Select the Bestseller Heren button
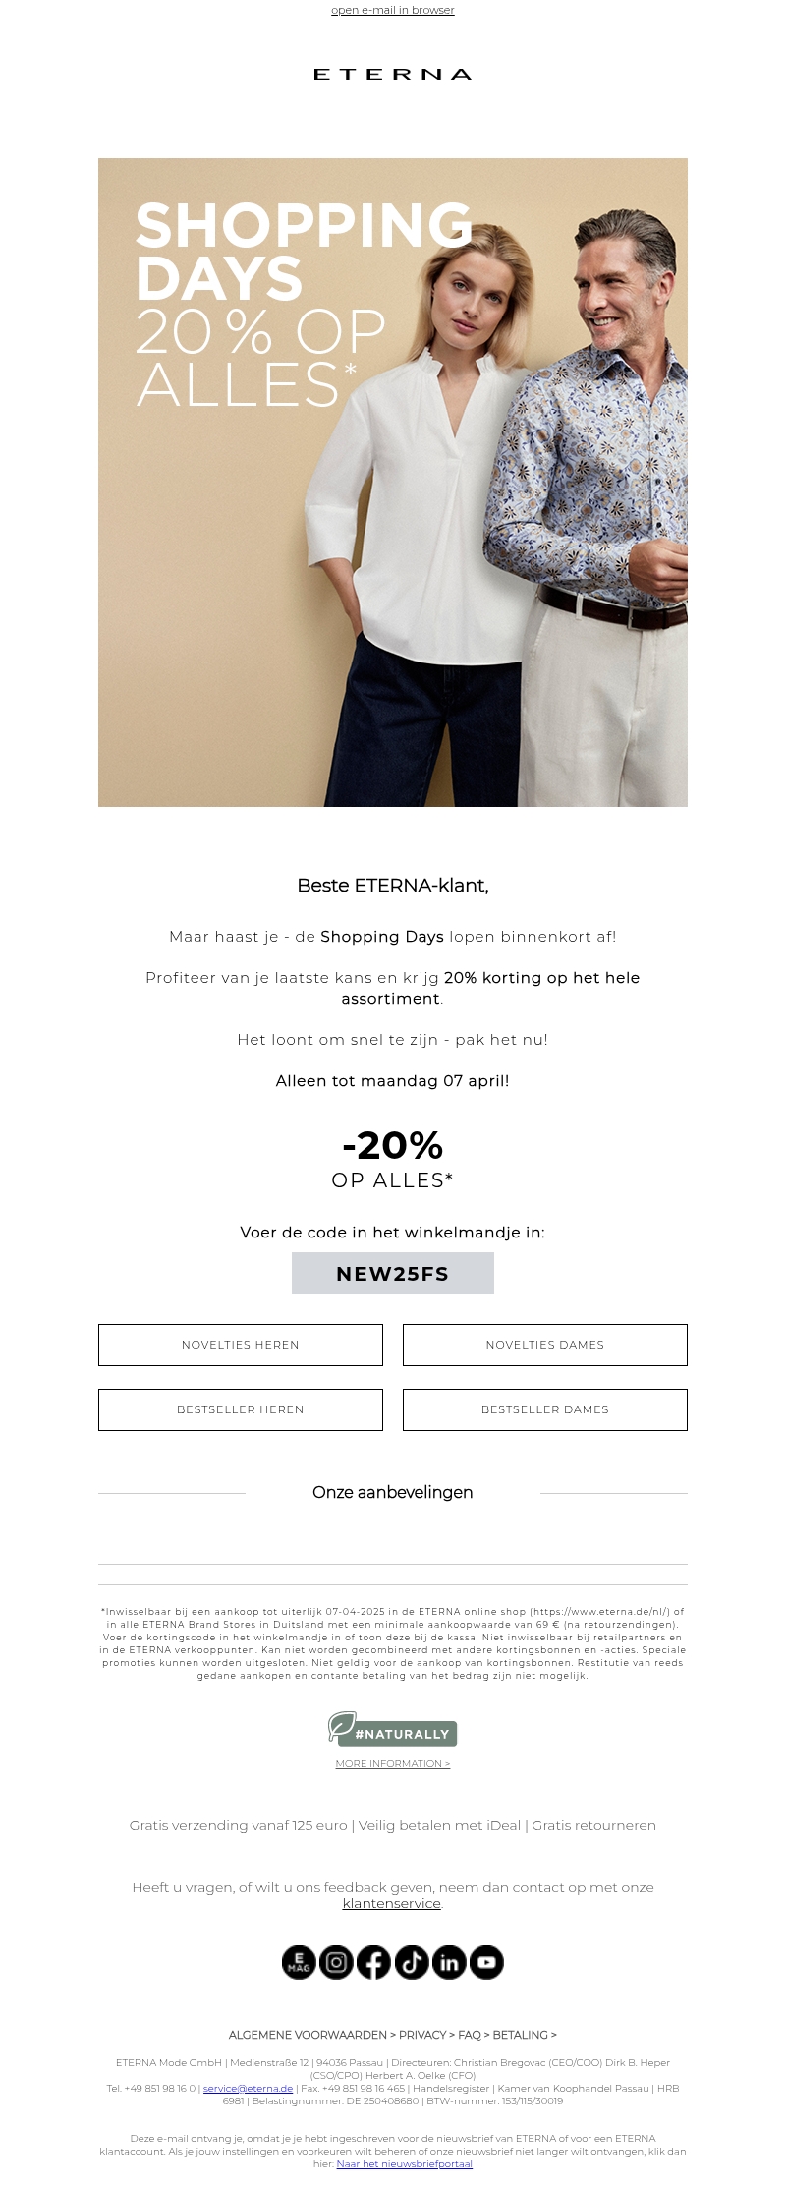Screen dimensions: 786x2186 [x=241, y=1409]
